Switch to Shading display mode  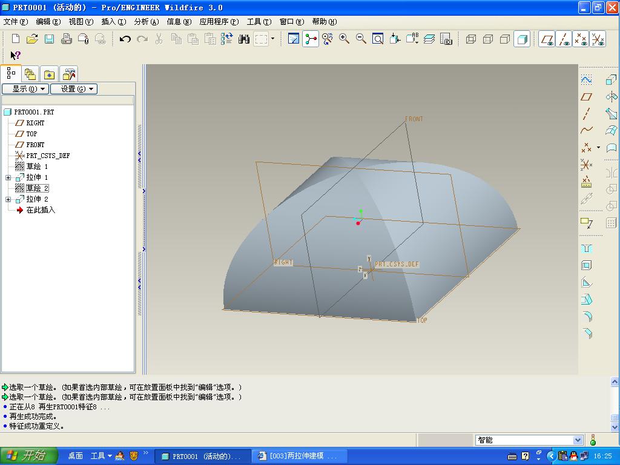tap(522, 39)
